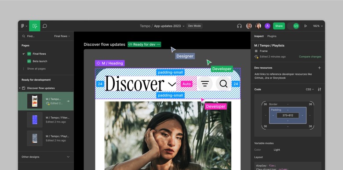Click the search icon in the Discover header
Image resolution: width=343 pixels, height=170 pixels.
point(223,84)
